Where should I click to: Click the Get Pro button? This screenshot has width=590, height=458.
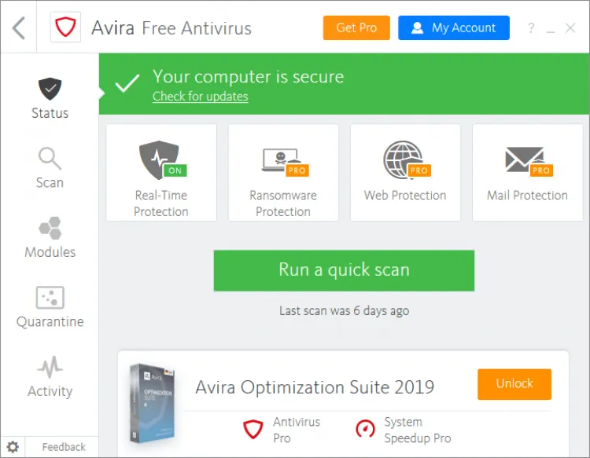coord(356,27)
